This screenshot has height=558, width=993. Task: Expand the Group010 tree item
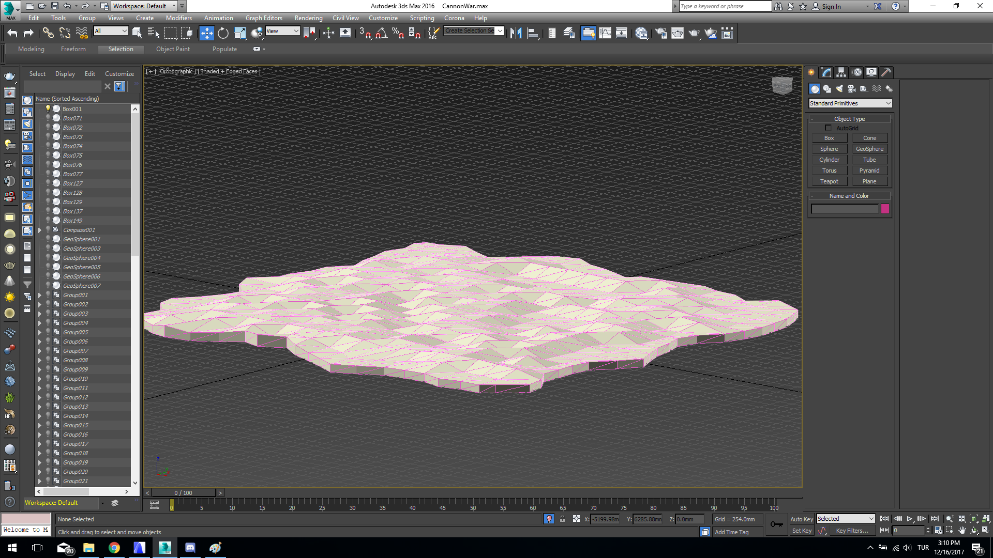tap(40, 379)
